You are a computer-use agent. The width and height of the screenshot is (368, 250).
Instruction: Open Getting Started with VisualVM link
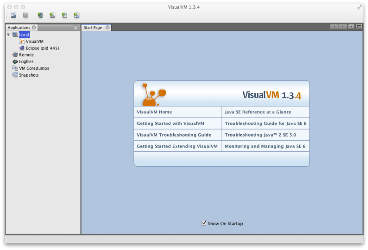click(170, 123)
